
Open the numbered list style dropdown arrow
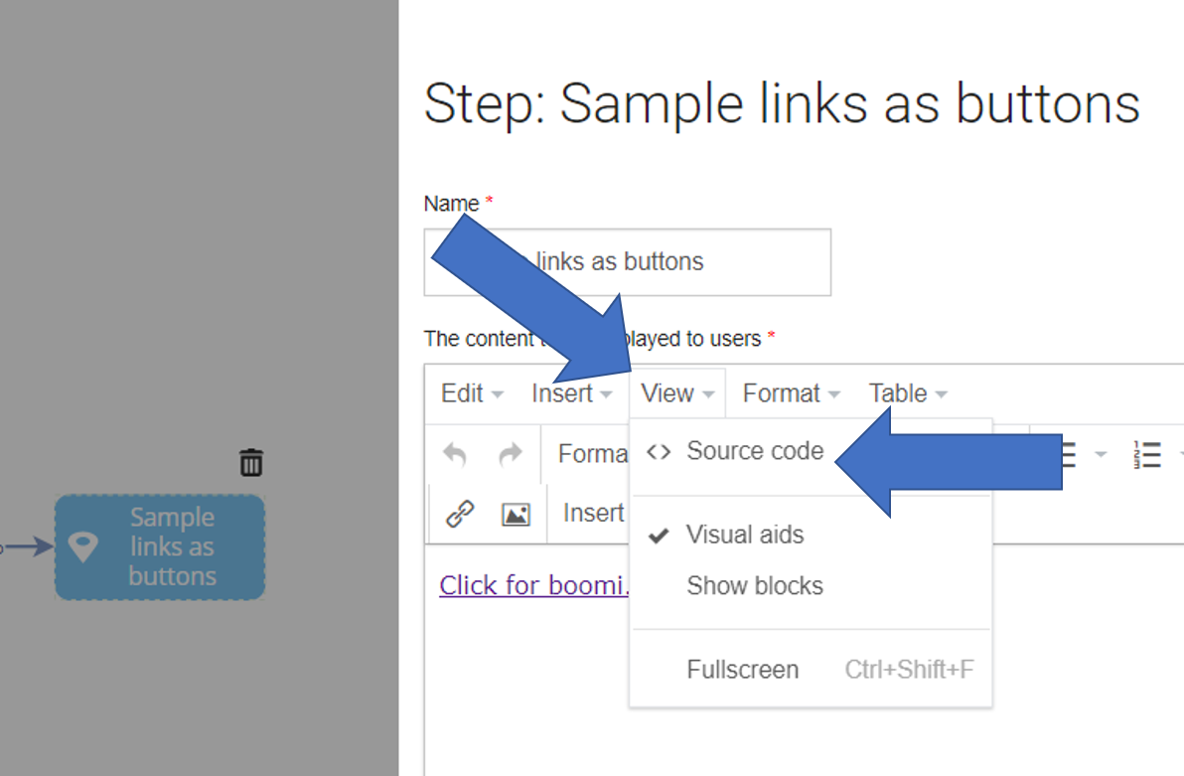[x=1182, y=454]
